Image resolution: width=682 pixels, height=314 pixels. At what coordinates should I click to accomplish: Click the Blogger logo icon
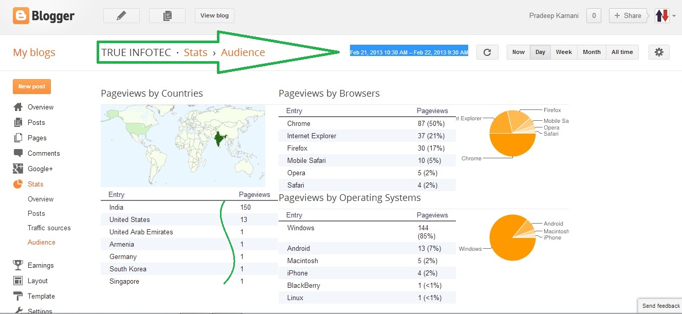click(x=21, y=16)
